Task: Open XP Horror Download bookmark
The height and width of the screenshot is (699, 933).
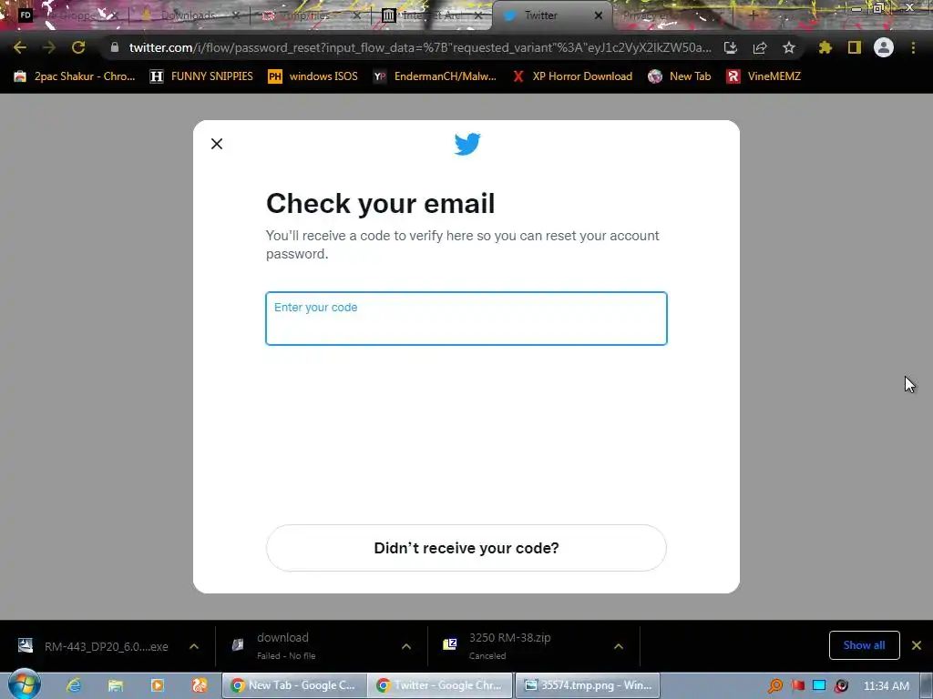Action: click(x=572, y=76)
